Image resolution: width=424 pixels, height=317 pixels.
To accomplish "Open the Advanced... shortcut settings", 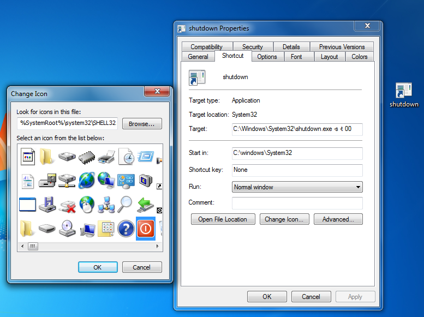I will pyautogui.click(x=338, y=219).
